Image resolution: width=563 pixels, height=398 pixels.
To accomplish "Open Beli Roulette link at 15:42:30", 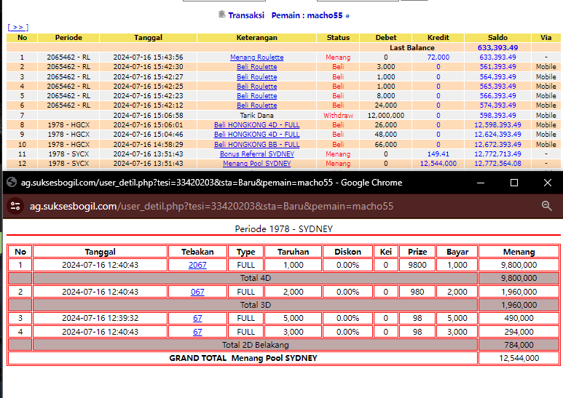I will (256, 67).
